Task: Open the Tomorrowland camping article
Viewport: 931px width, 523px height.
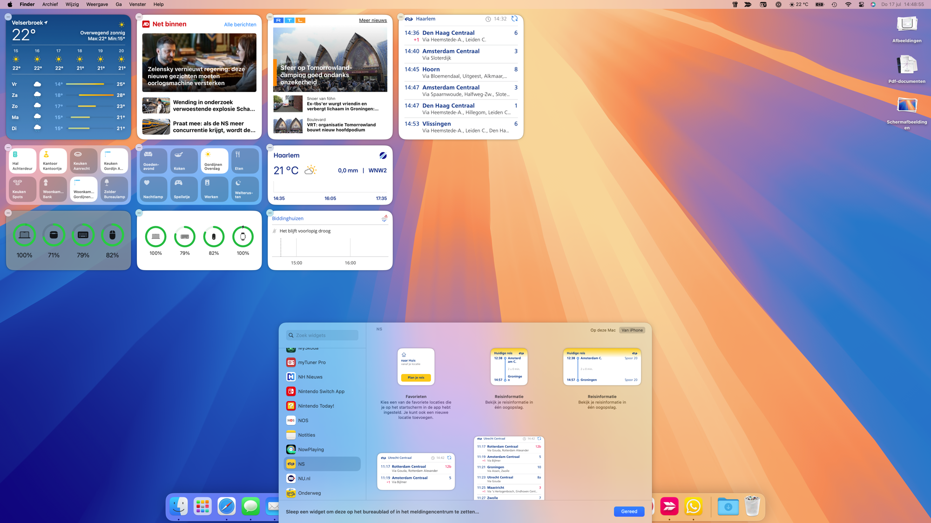Action: click(x=330, y=60)
